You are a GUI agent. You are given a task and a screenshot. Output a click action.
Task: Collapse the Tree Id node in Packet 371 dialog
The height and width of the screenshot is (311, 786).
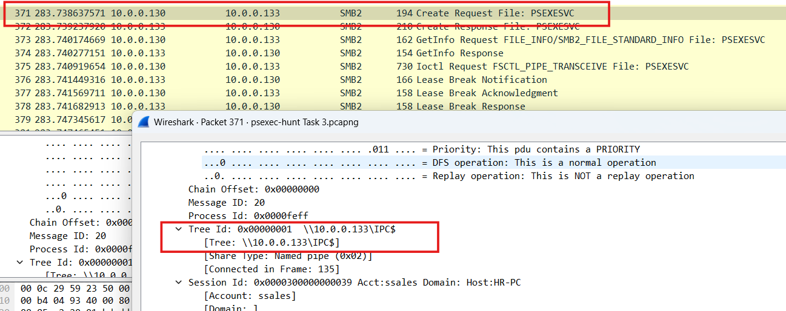point(178,229)
